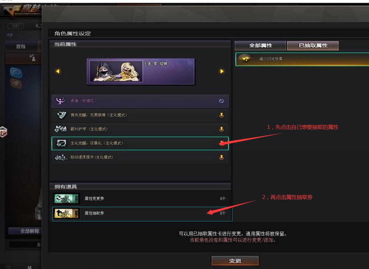Switch to the 已抽取属性 tab
This screenshot has width=369, height=269.
tap(313, 46)
